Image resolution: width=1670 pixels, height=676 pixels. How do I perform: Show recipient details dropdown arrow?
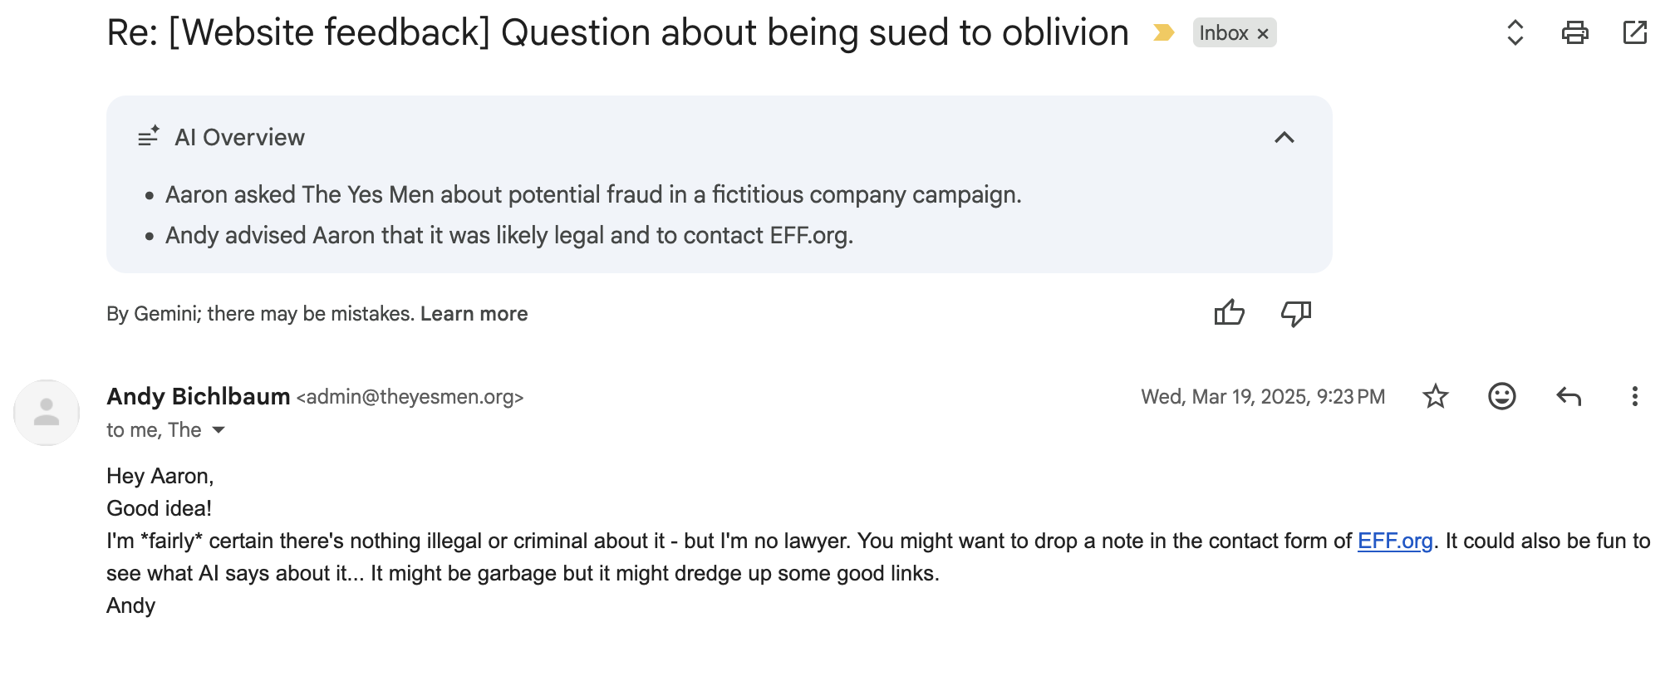tap(219, 430)
